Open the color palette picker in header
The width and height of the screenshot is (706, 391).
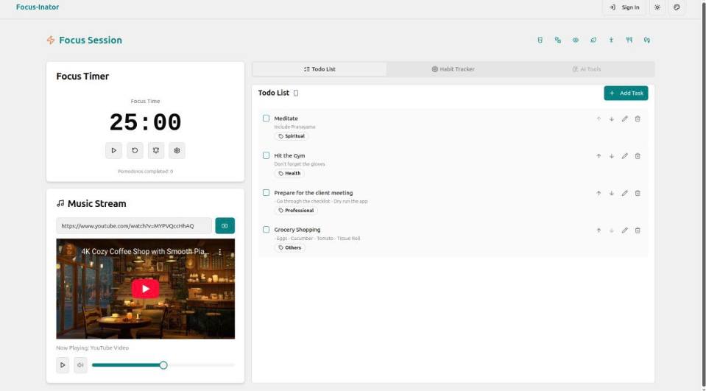coord(677,7)
